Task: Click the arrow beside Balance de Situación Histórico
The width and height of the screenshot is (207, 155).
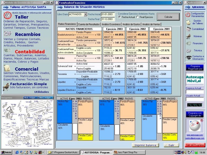Action: point(60,7)
